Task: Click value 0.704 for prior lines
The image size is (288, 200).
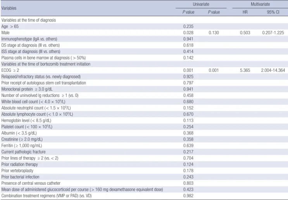Action: tap(188, 158)
